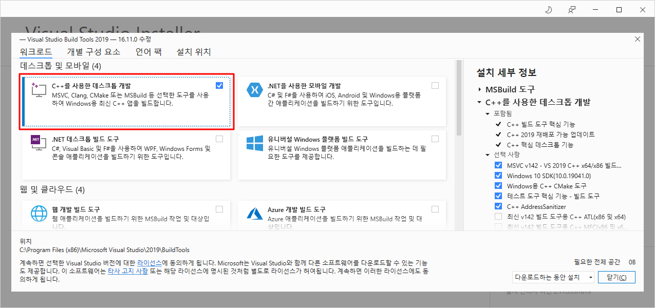Click the web development build tools globe icon

[x=39, y=214]
